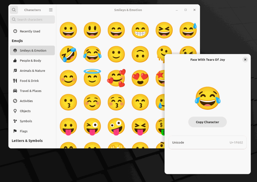Image resolution: width=257 pixels, height=182 pixels.
Task: Open the hamburger menu
Action: [50, 10]
